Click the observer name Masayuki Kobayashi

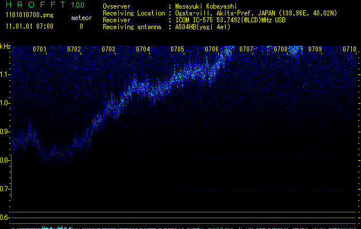click(206, 6)
